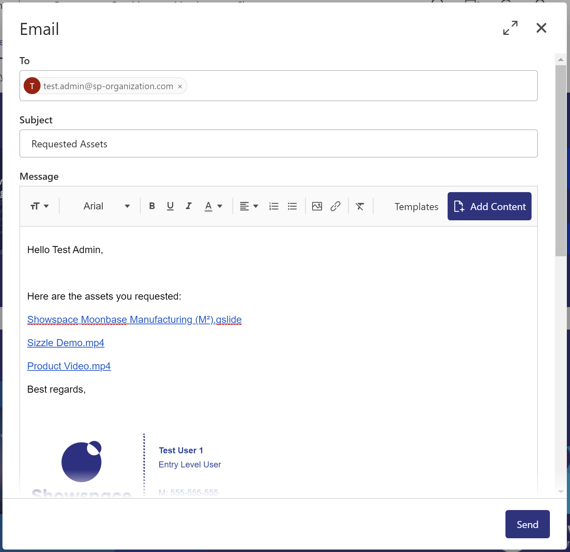Toggle bold formatting in message toolbar
The width and height of the screenshot is (570, 552).
[152, 206]
